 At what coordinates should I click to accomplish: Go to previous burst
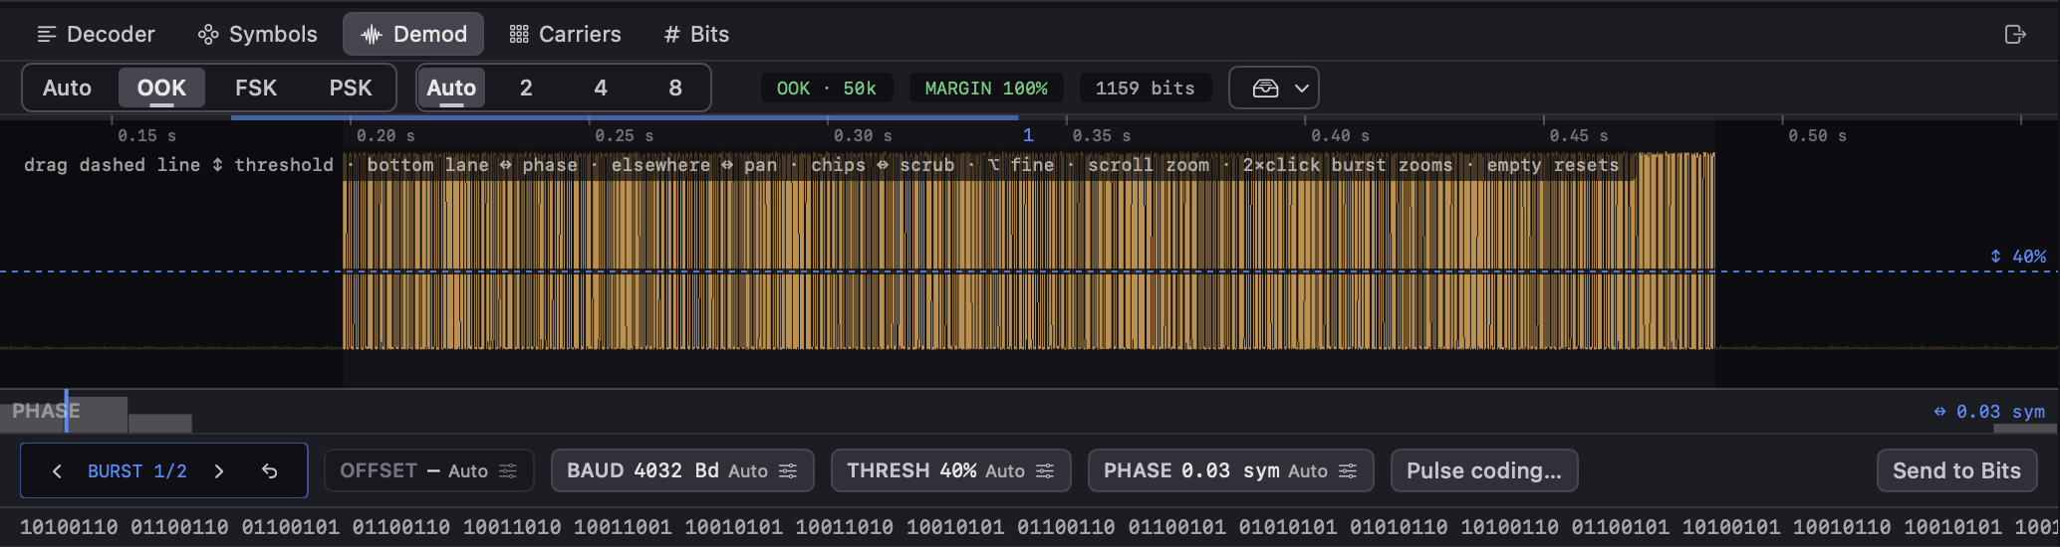pos(57,470)
